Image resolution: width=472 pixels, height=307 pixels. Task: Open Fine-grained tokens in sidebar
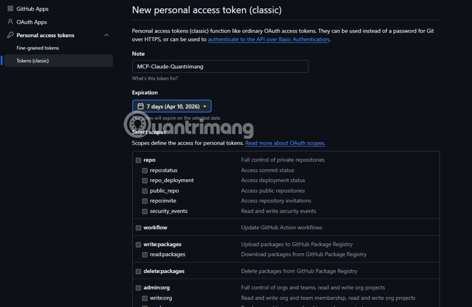click(38, 48)
